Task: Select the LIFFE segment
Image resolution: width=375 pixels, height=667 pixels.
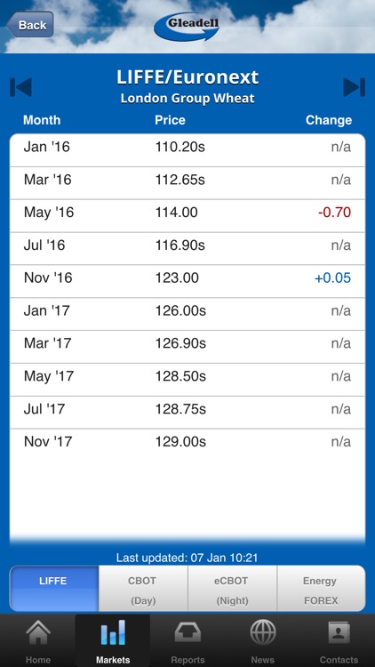Action: click(x=54, y=589)
